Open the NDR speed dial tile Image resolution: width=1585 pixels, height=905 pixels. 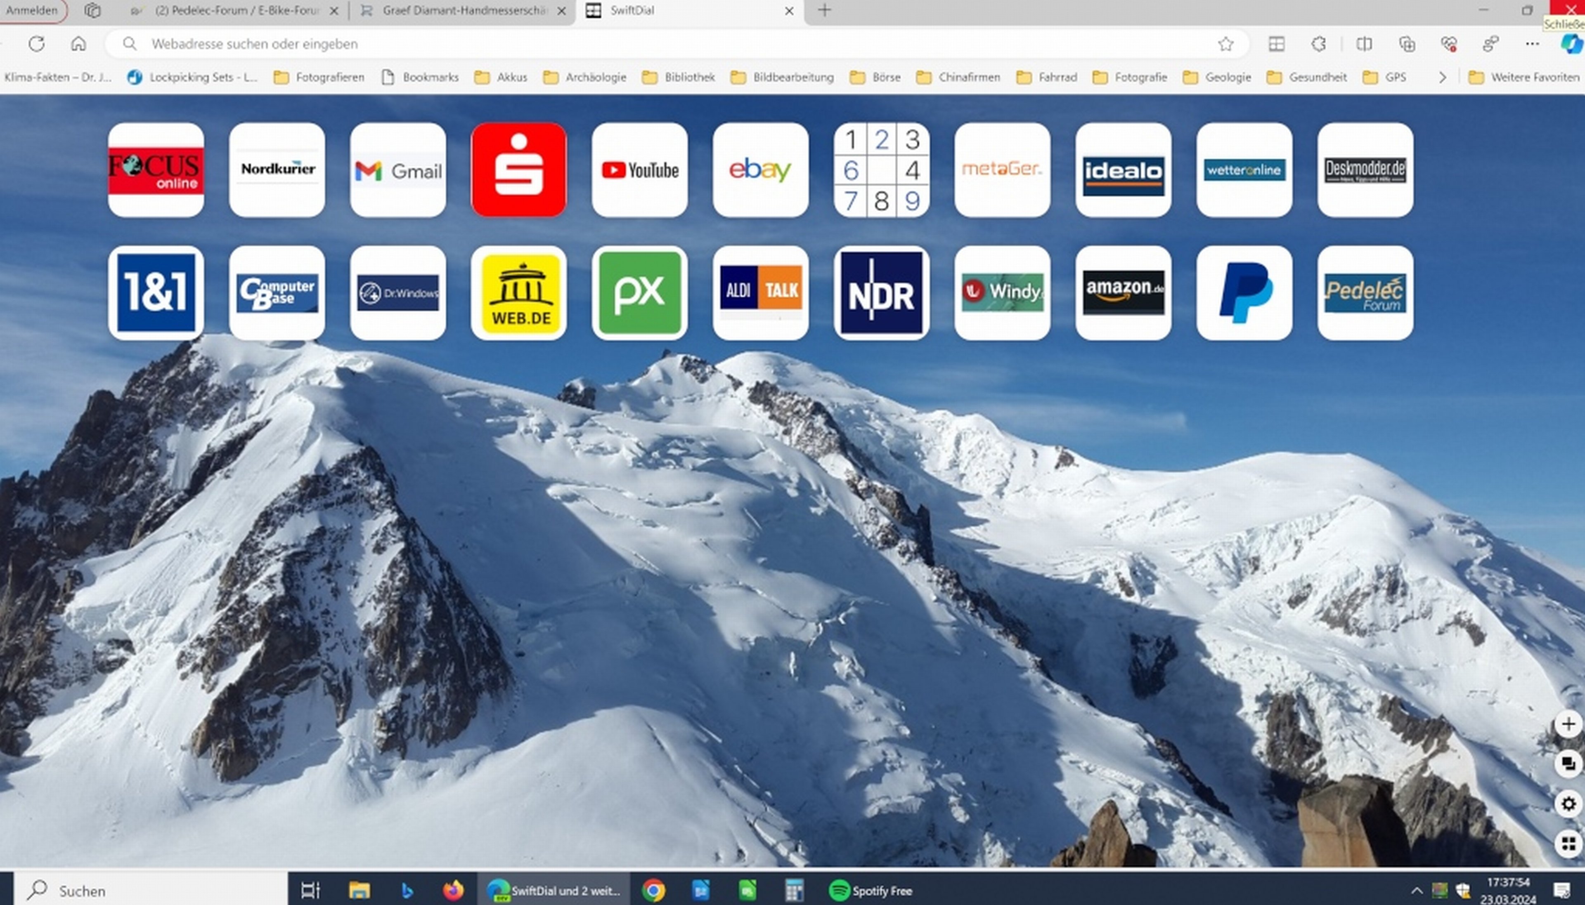point(881,293)
